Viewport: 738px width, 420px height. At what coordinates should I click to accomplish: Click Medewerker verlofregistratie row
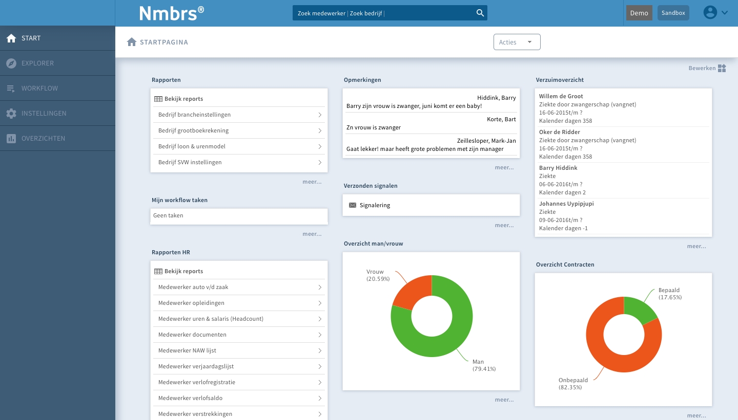[x=239, y=382]
